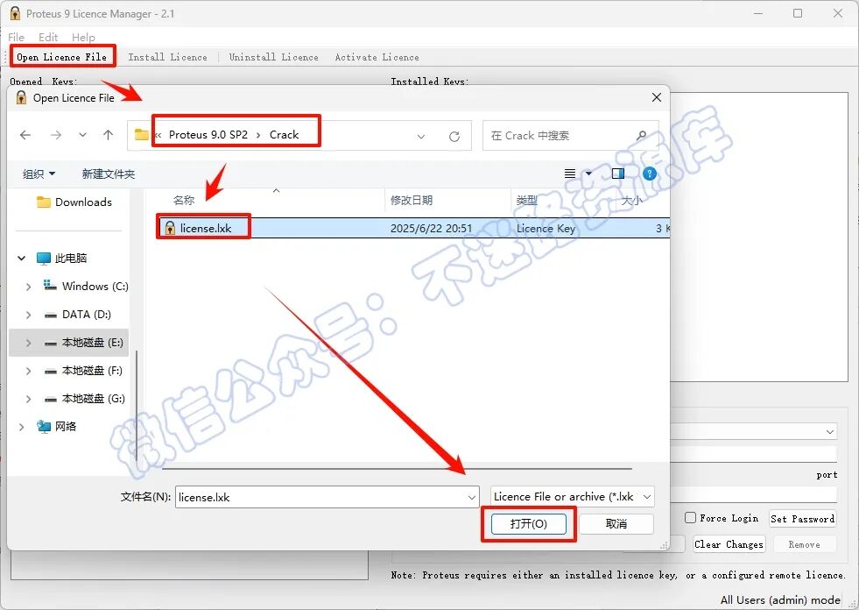Open view options dropdown arrow

click(589, 174)
